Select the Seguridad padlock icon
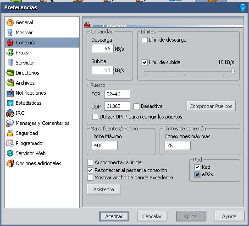This screenshot has height=226, width=249. 10,133
